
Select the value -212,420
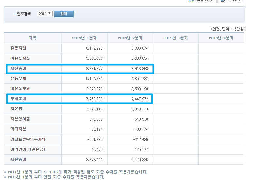tap(140, 140)
